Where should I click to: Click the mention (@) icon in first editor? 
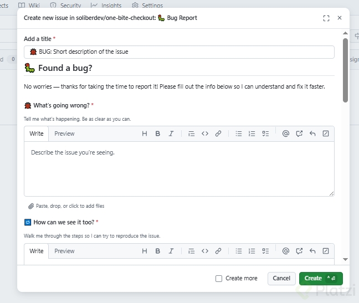click(286, 133)
